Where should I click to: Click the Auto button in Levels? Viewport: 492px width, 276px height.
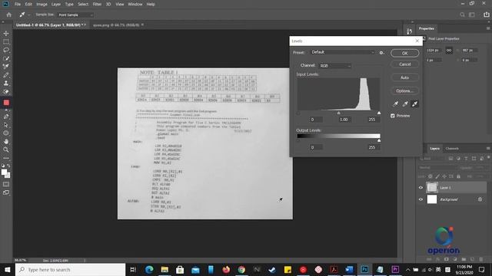405,77
